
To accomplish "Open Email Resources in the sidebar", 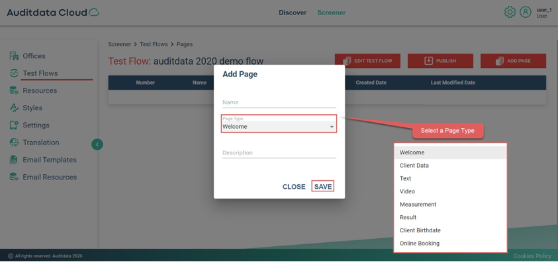I will (50, 177).
